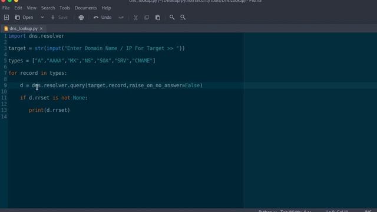Open the Search menu
The width and height of the screenshot is (377, 212).
click(48, 8)
